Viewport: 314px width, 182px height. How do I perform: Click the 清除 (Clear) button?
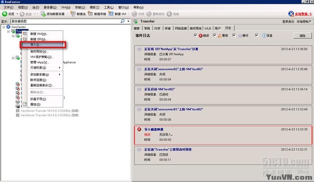302,36
